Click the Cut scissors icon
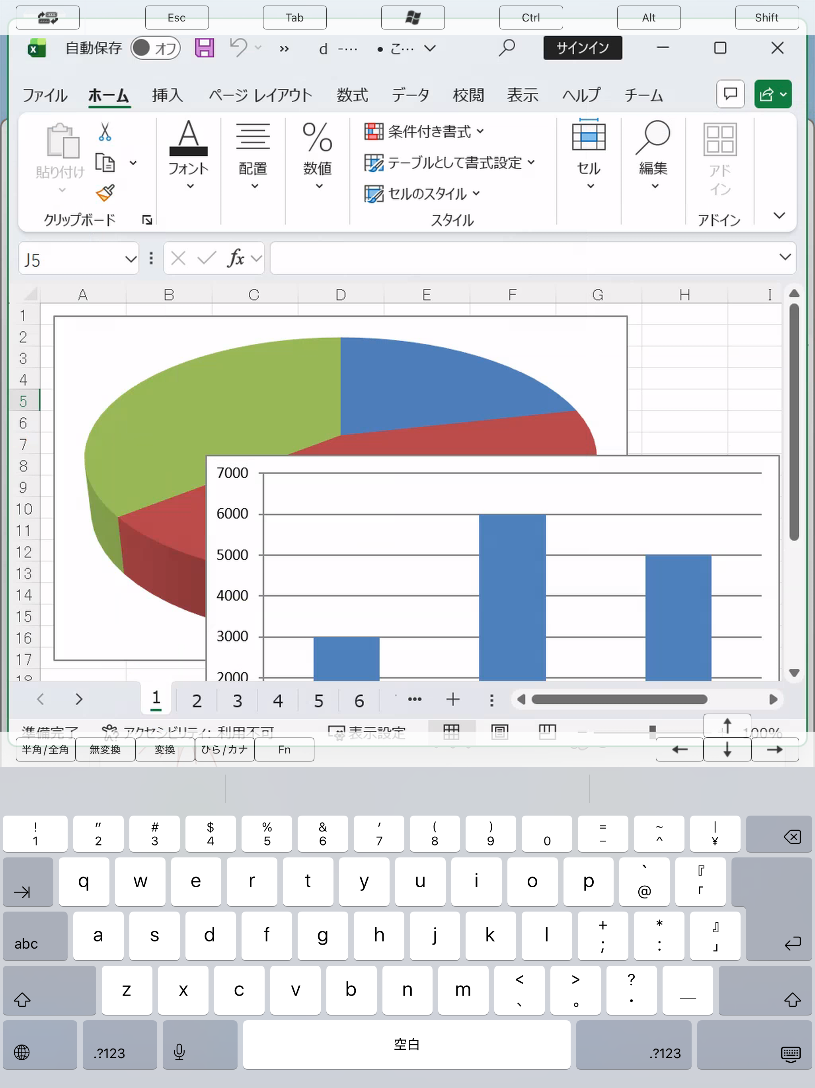The height and width of the screenshot is (1088, 815). (x=105, y=132)
